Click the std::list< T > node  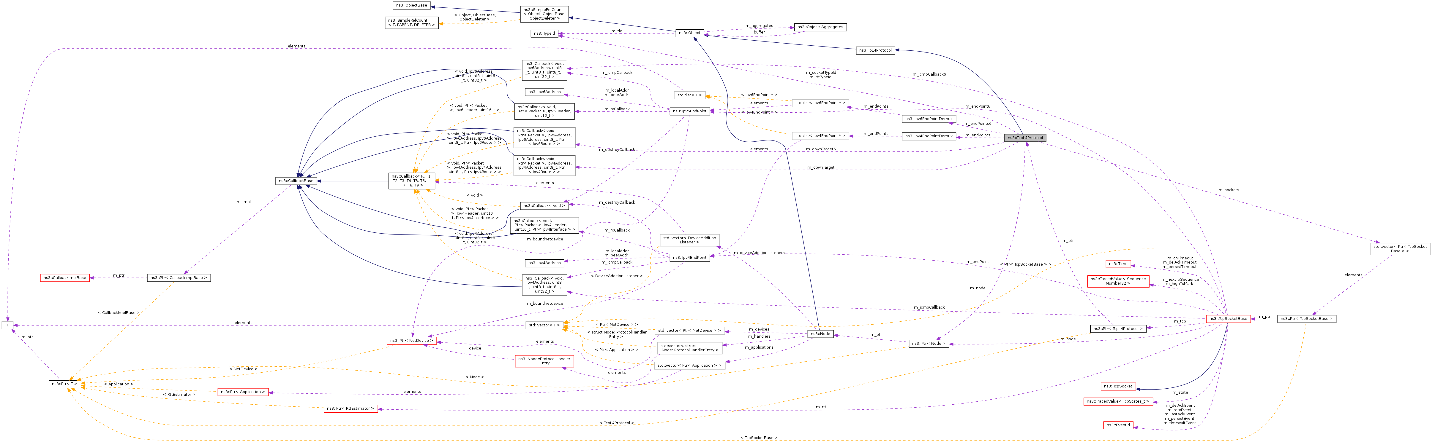pos(689,95)
